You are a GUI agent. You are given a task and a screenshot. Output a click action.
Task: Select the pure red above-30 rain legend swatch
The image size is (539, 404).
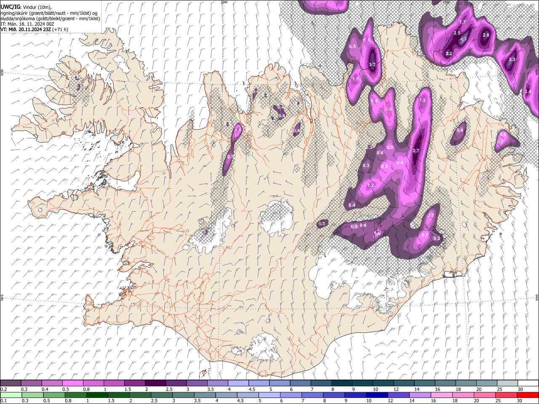[x=527, y=395]
